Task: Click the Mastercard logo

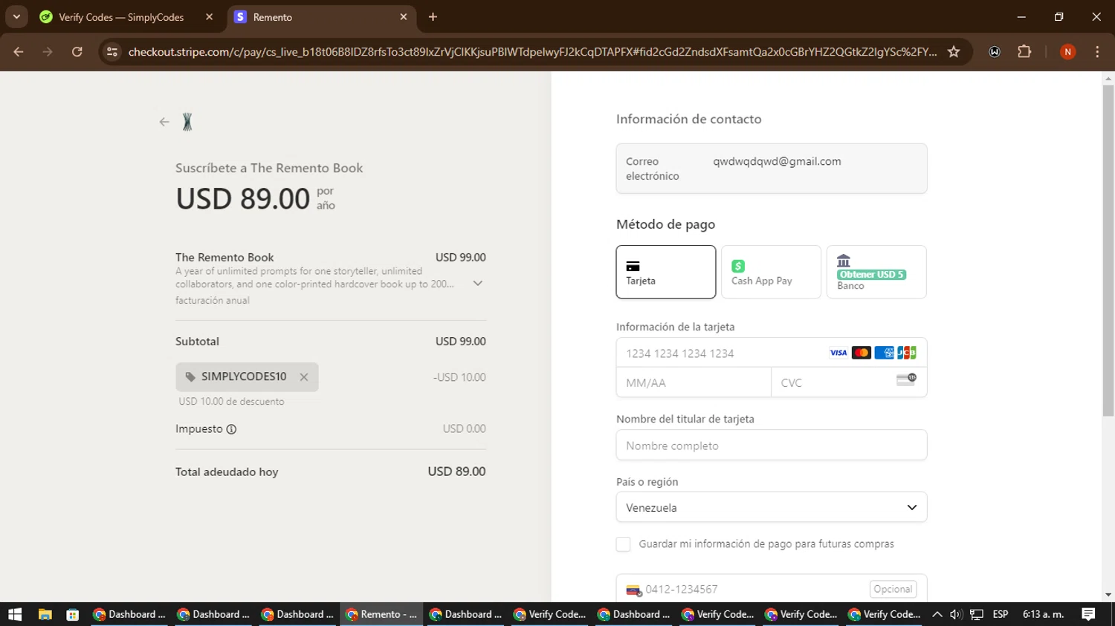Action: click(x=861, y=353)
